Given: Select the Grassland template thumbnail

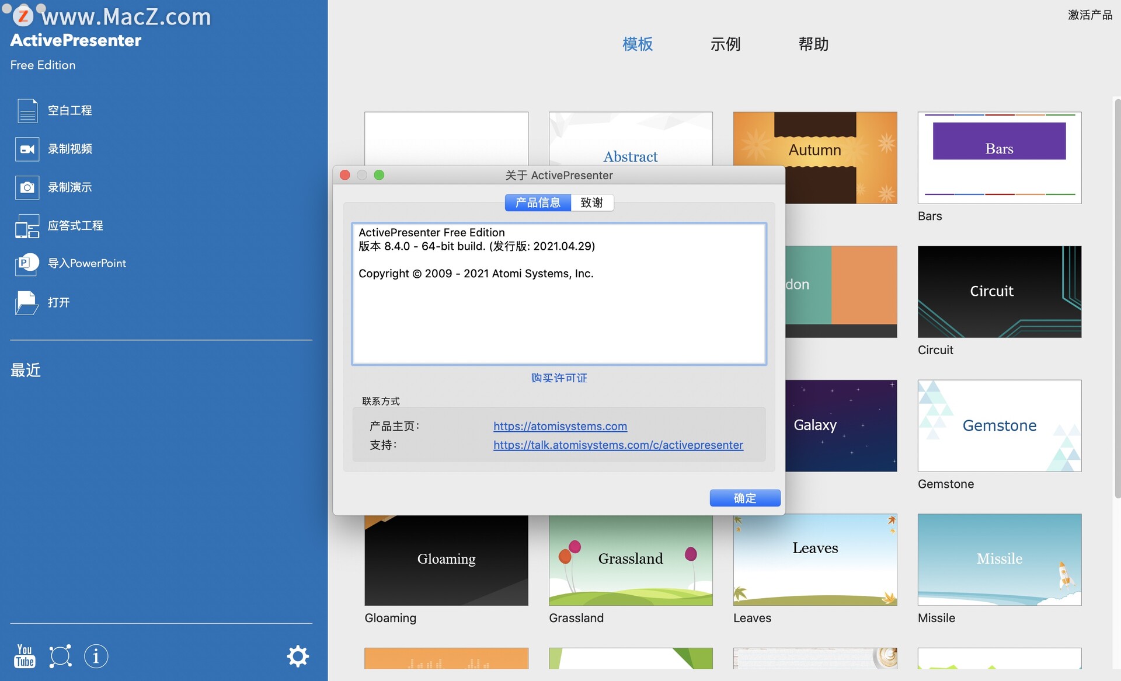Looking at the screenshot, I should tap(631, 560).
